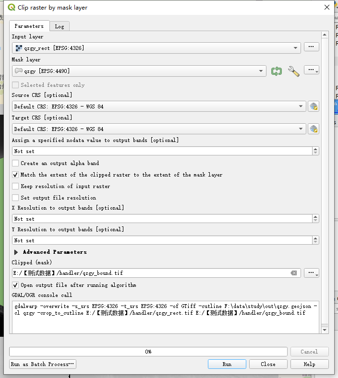Image resolution: width=338 pixels, height=378 pixels.
Task: Open Clipped (mask) output browse menu
Action: tap(311, 273)
